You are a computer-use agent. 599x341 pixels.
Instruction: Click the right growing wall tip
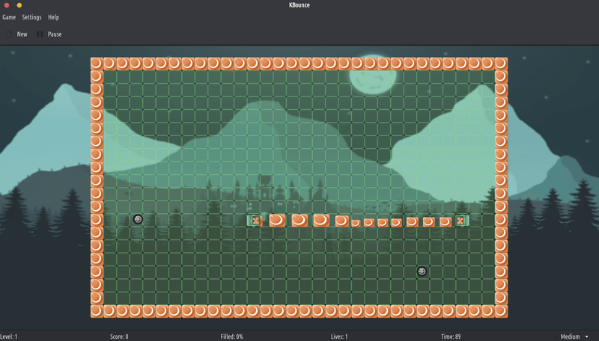[461, 221]
